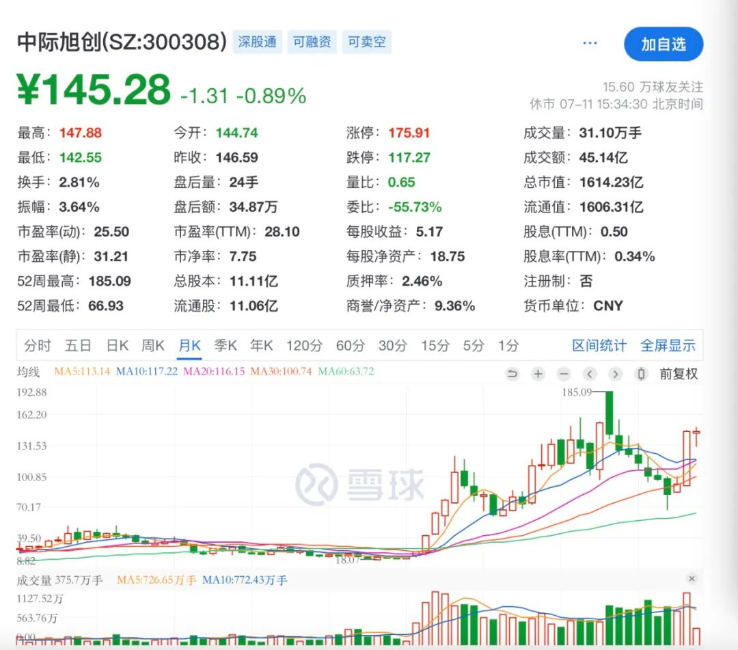Click the 加自选 button
The height and width of the screenshot is (650, 738).
pos(664,44)
